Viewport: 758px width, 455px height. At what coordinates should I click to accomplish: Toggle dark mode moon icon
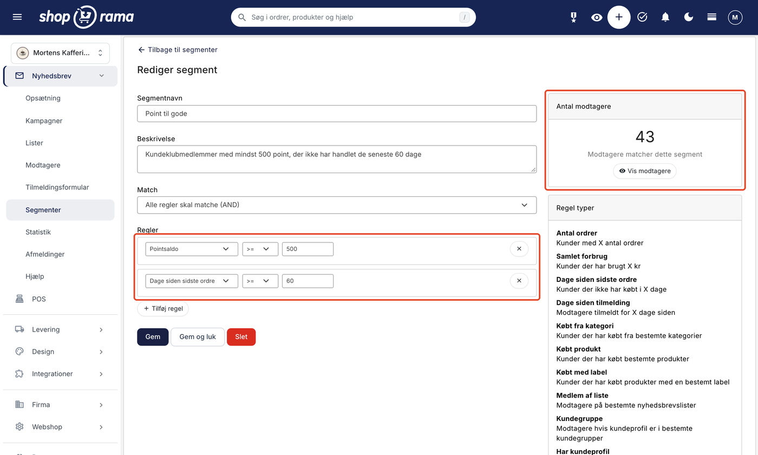point(689,17)
